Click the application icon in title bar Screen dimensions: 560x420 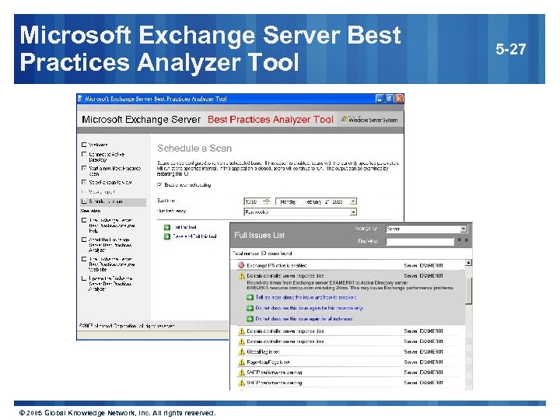click(x=80, y=99)
